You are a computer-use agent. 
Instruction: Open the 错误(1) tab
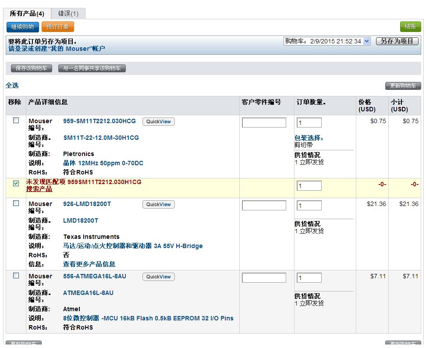coord(68,14)
